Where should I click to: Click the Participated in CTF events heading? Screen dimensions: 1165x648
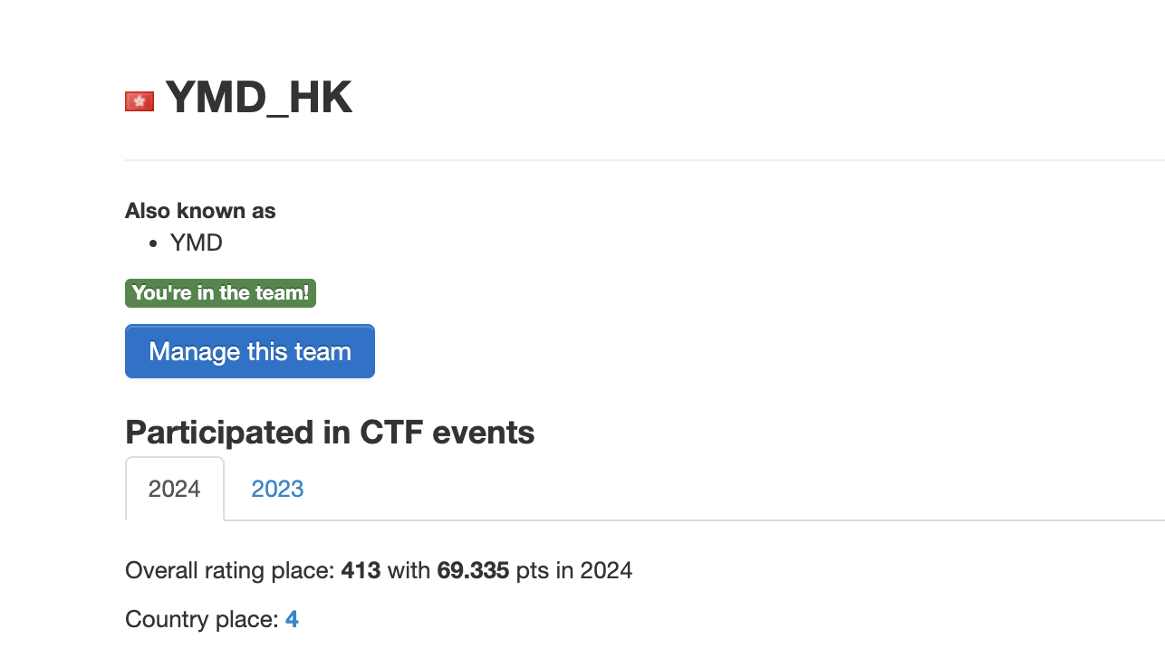coord(330,433)
